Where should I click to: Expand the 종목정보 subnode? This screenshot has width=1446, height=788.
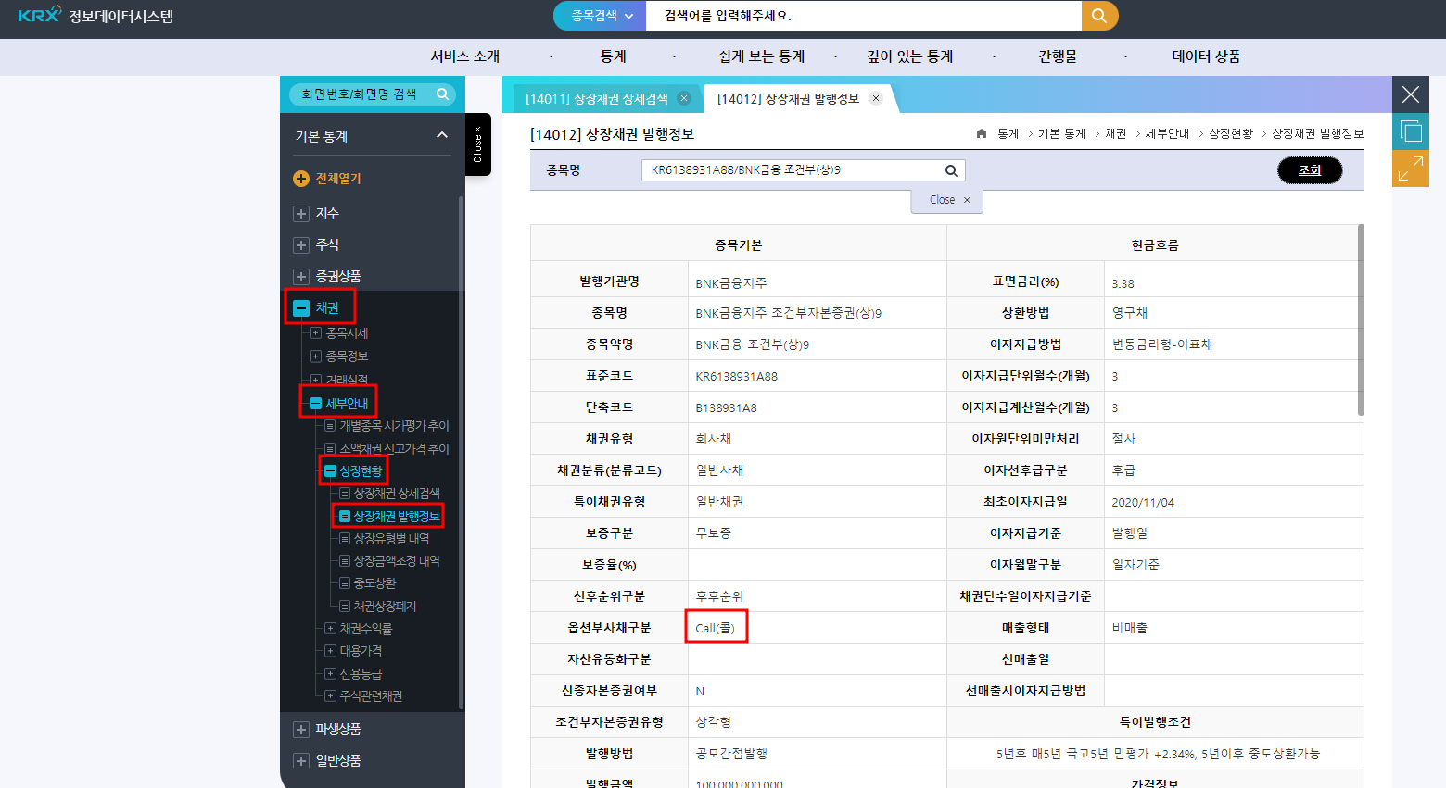point(315,356)
